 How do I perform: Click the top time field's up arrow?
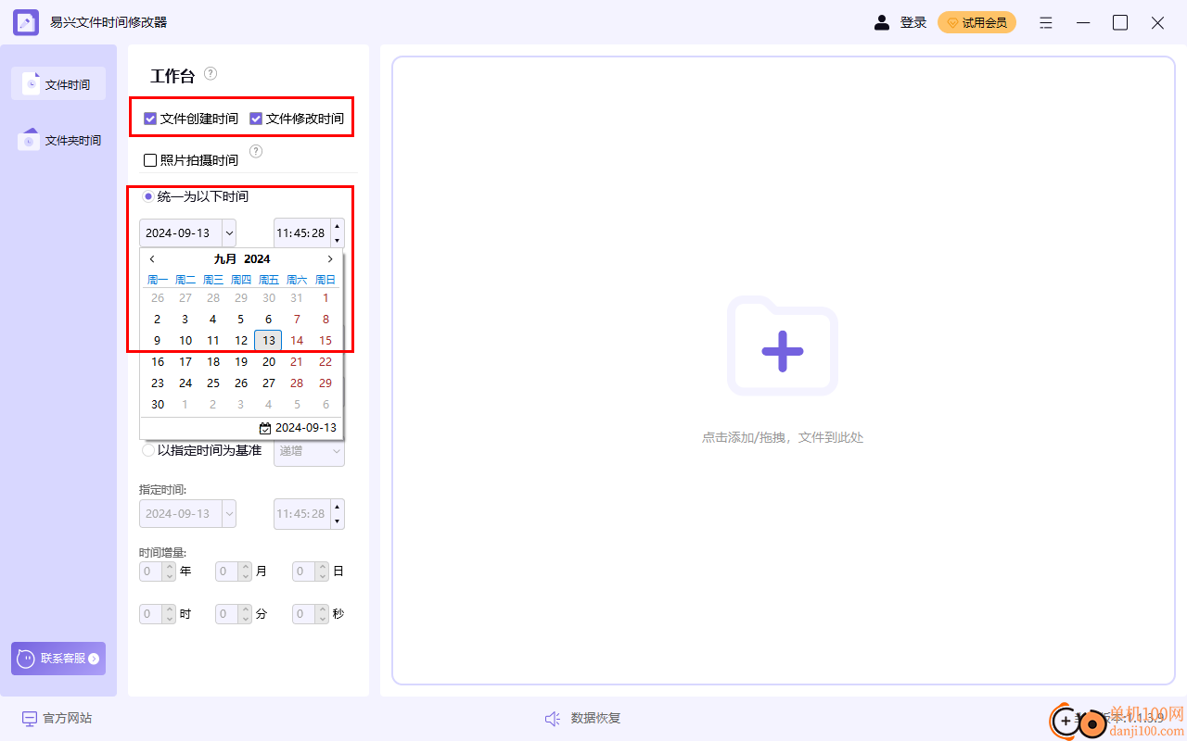tap(338, 226)
